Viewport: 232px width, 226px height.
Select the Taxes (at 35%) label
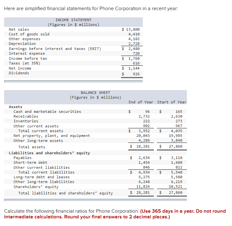pos(24,63)
